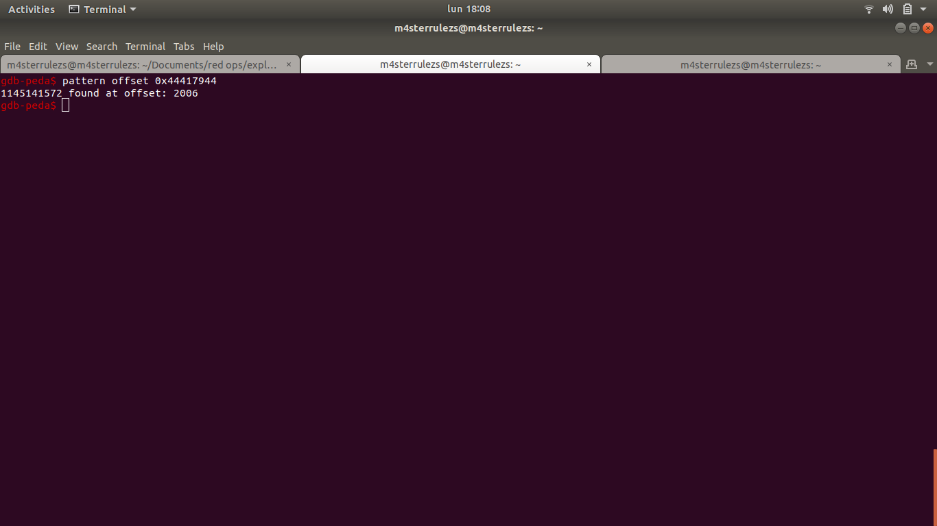Switch to the third terminal tab
The height and width of the screenshot is (526, 937).
pyautogui.click(x=751, y=64)
